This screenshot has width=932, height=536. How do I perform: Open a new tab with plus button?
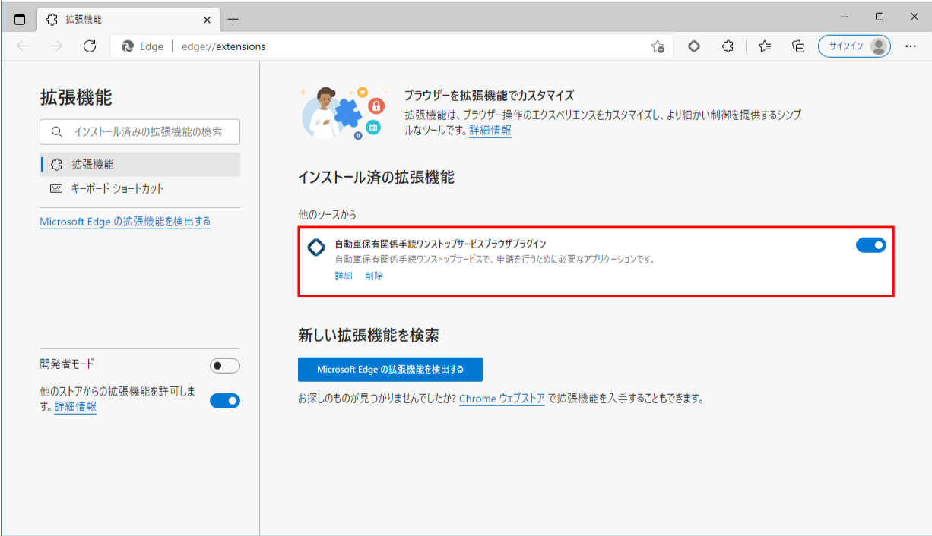coord(233,19)
